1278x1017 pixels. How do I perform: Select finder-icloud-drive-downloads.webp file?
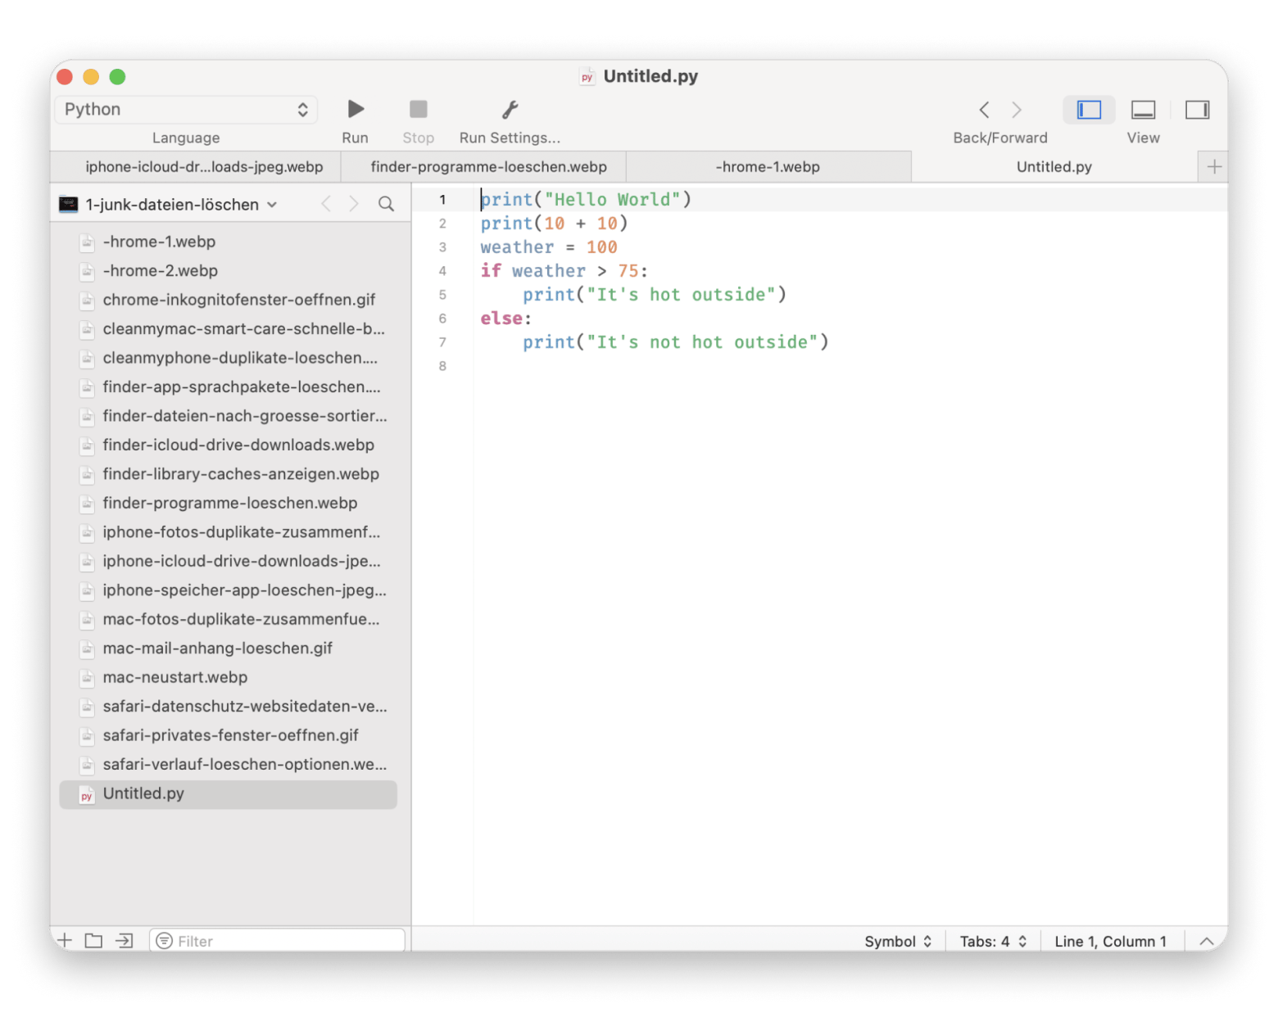229,445
